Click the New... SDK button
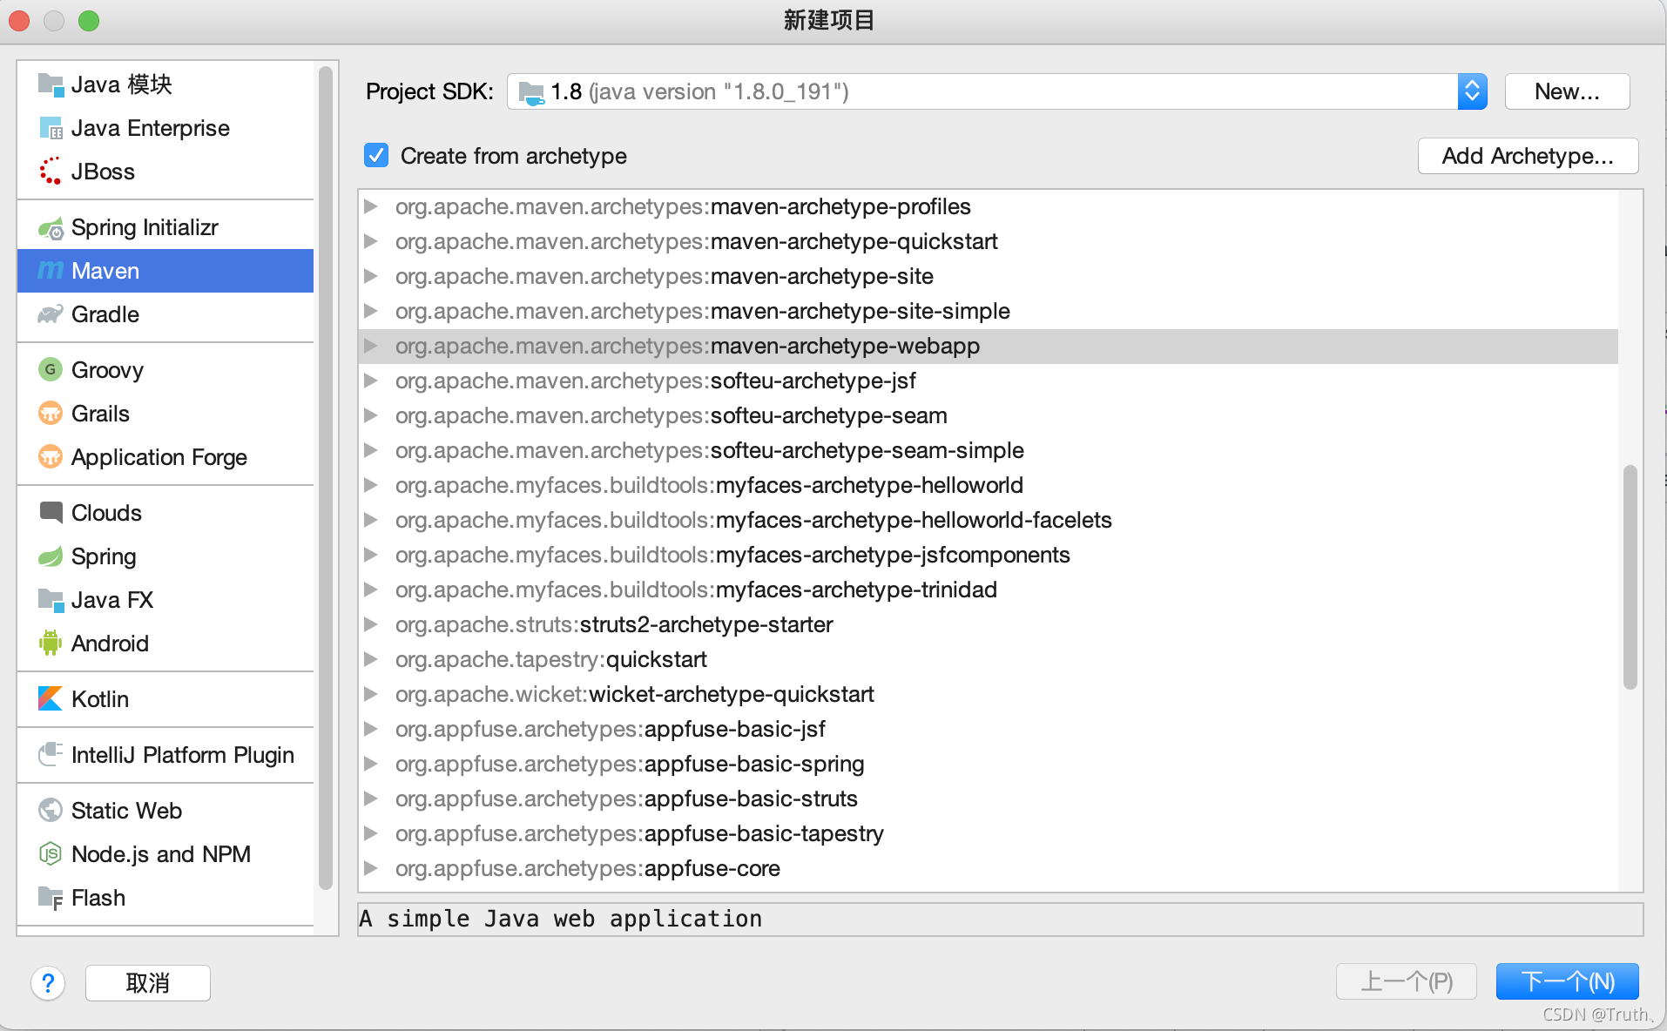Screen dimensions: 1667x1031 [1567, 91]
